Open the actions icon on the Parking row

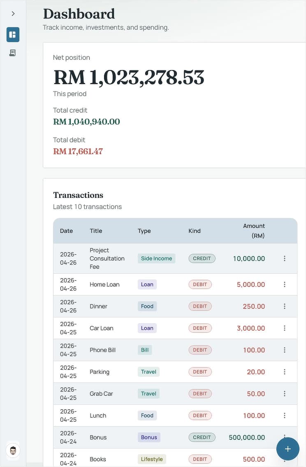(x=285, y=372)
